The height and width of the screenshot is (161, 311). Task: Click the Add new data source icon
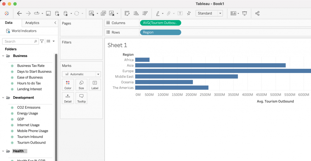[x=57, y=13]
